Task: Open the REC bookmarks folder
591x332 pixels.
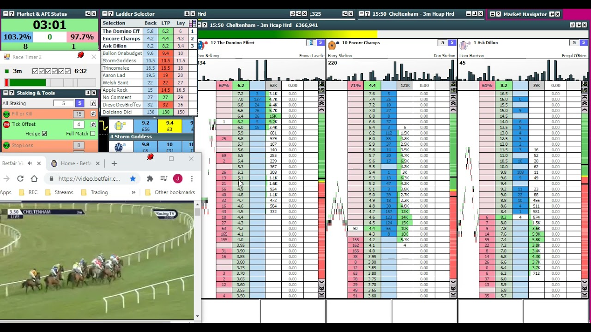Action: tap(28, 192)
